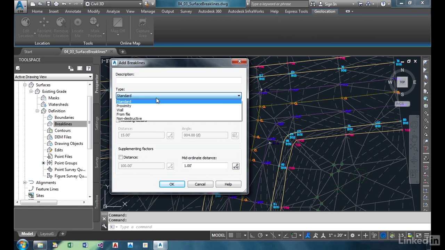Open Toolspace help icon
Image resolution: width=445 pixels, height=250 pixels.
point(88,68)
